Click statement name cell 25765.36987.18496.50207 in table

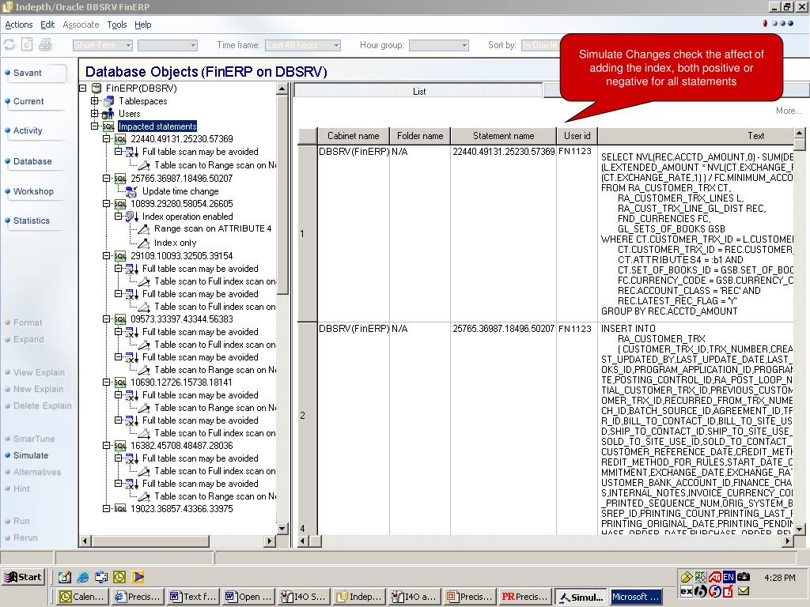pyautogui.click(x=503, y=329)
